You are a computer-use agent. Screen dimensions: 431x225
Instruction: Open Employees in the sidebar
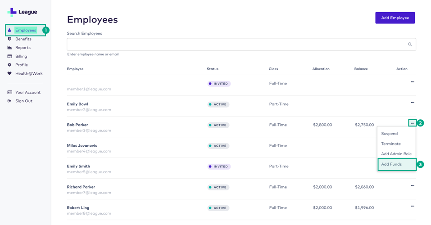pos(26,30)
